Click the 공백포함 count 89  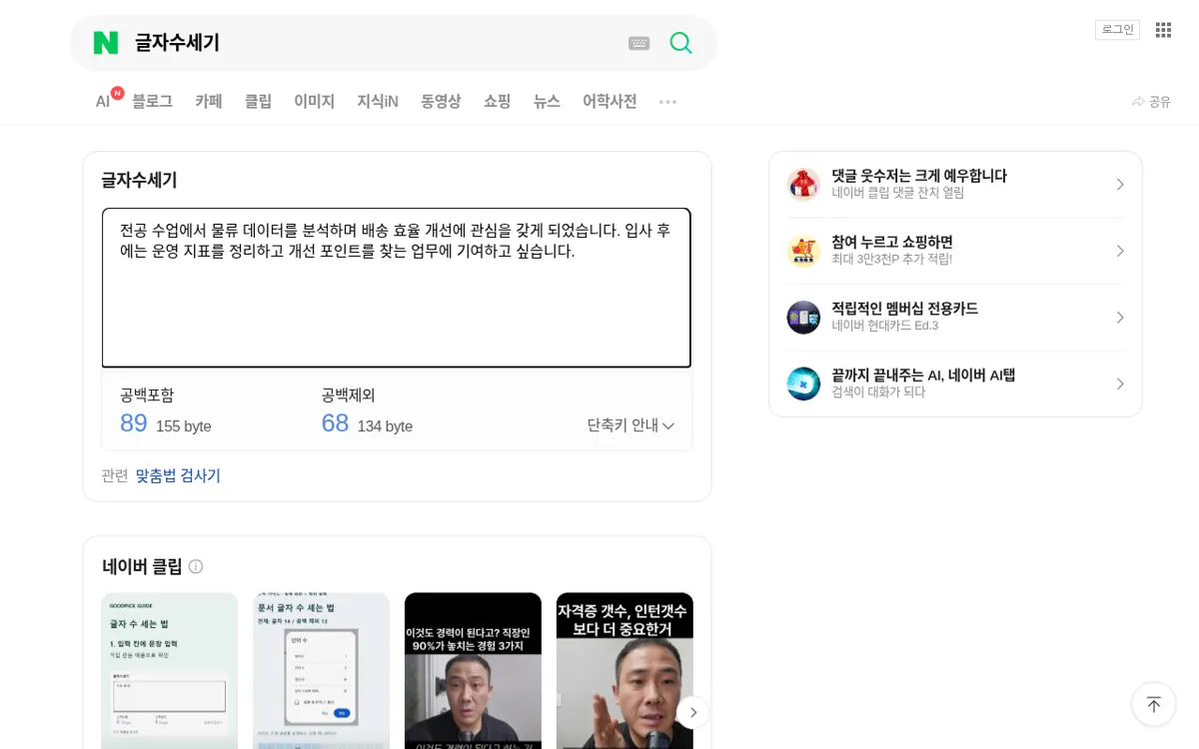tap(134, 423)
